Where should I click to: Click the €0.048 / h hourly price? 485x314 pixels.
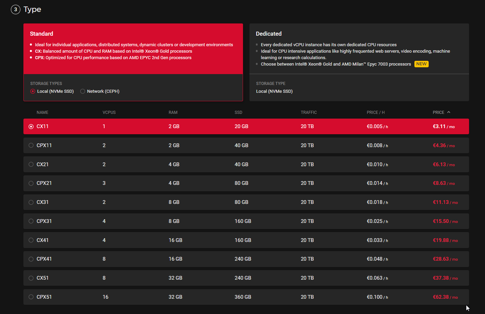click(x=377, y=259)
